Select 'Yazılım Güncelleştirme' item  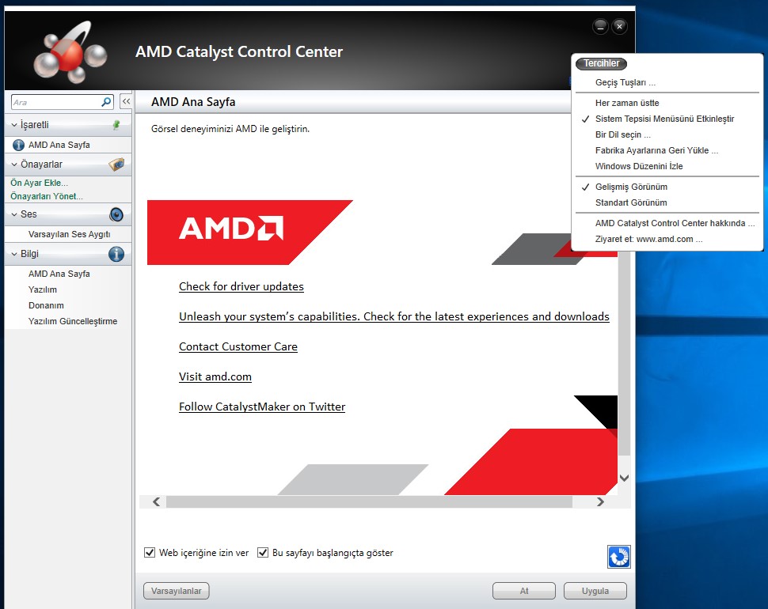[x=73, y=321]
